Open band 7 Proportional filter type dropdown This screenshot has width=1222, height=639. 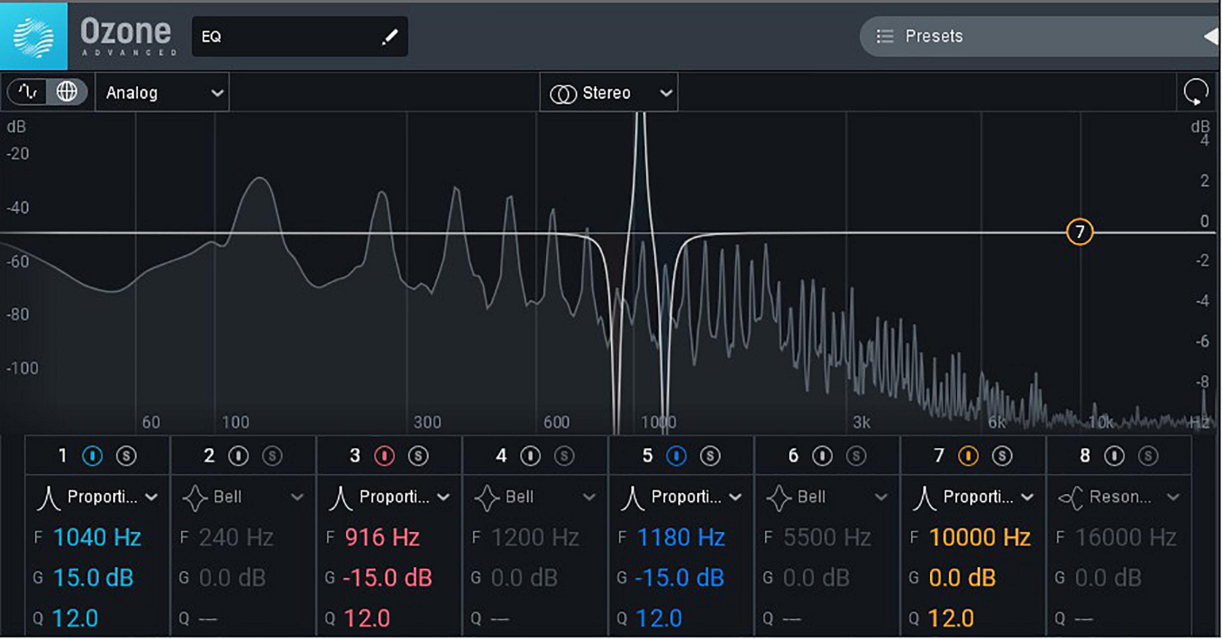(x=973, y=497)
